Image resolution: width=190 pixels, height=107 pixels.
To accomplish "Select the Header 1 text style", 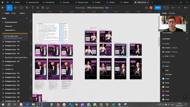I will click(170, 48).
